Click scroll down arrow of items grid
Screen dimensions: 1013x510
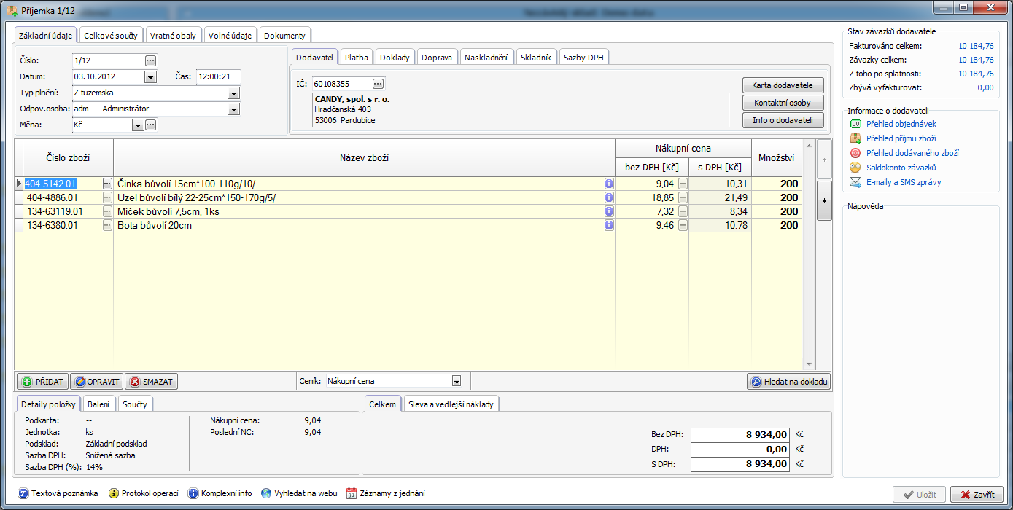click(x=808, y=364)
